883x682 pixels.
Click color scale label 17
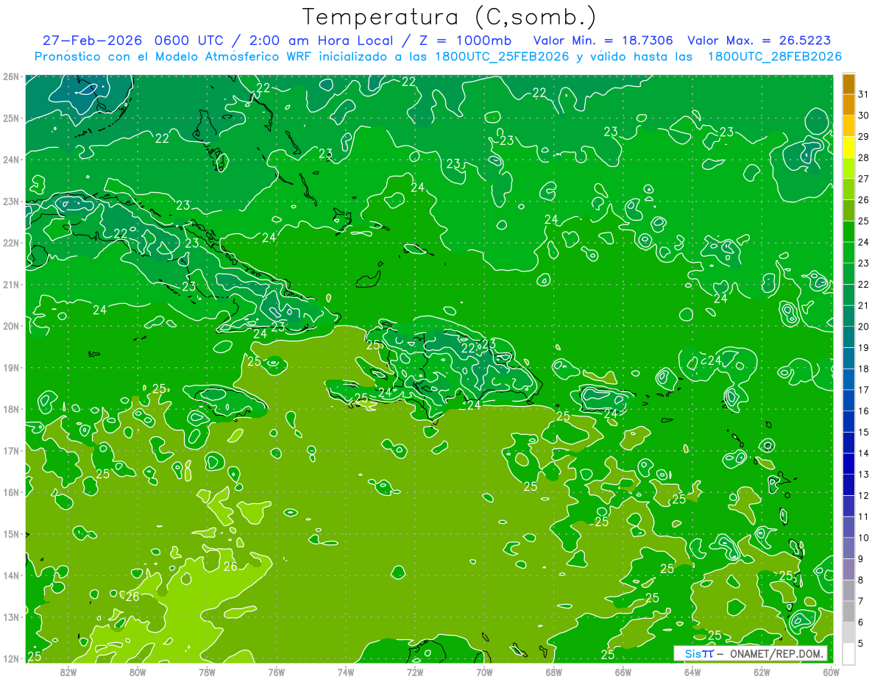coord(864,390)
